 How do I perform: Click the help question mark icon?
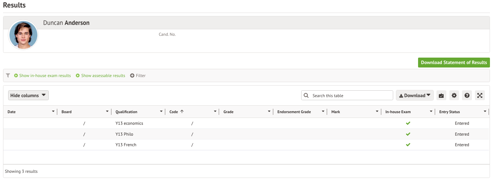tap(467, 96)
